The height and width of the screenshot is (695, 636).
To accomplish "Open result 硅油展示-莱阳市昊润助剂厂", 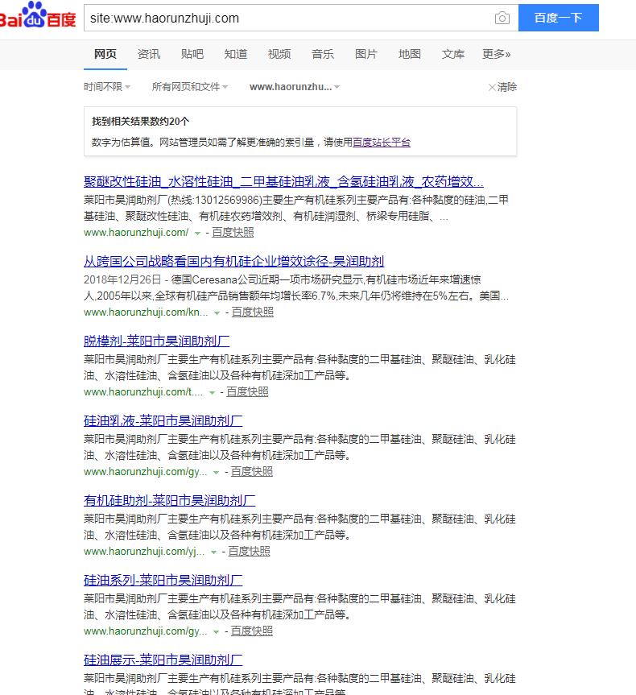I will 163,660.
